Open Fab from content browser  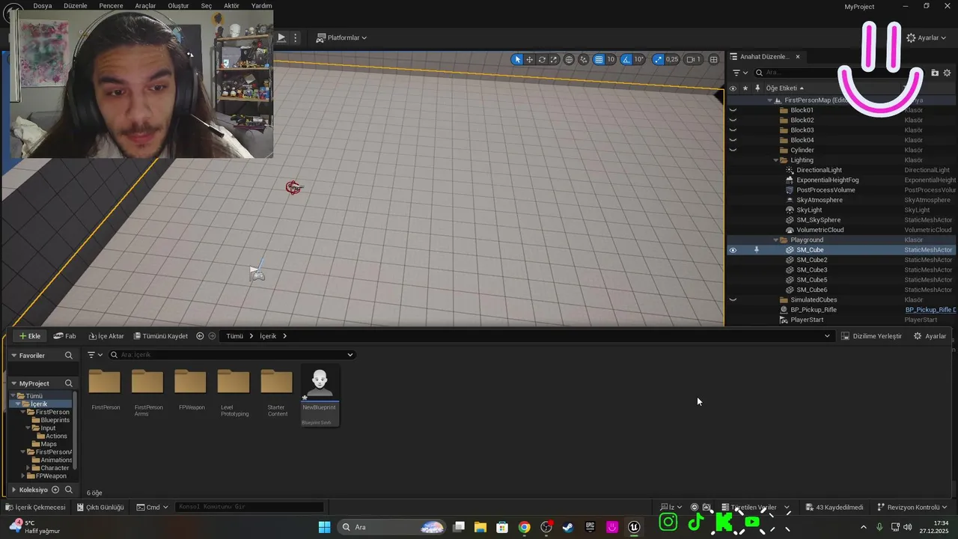(x=65, y=336)
